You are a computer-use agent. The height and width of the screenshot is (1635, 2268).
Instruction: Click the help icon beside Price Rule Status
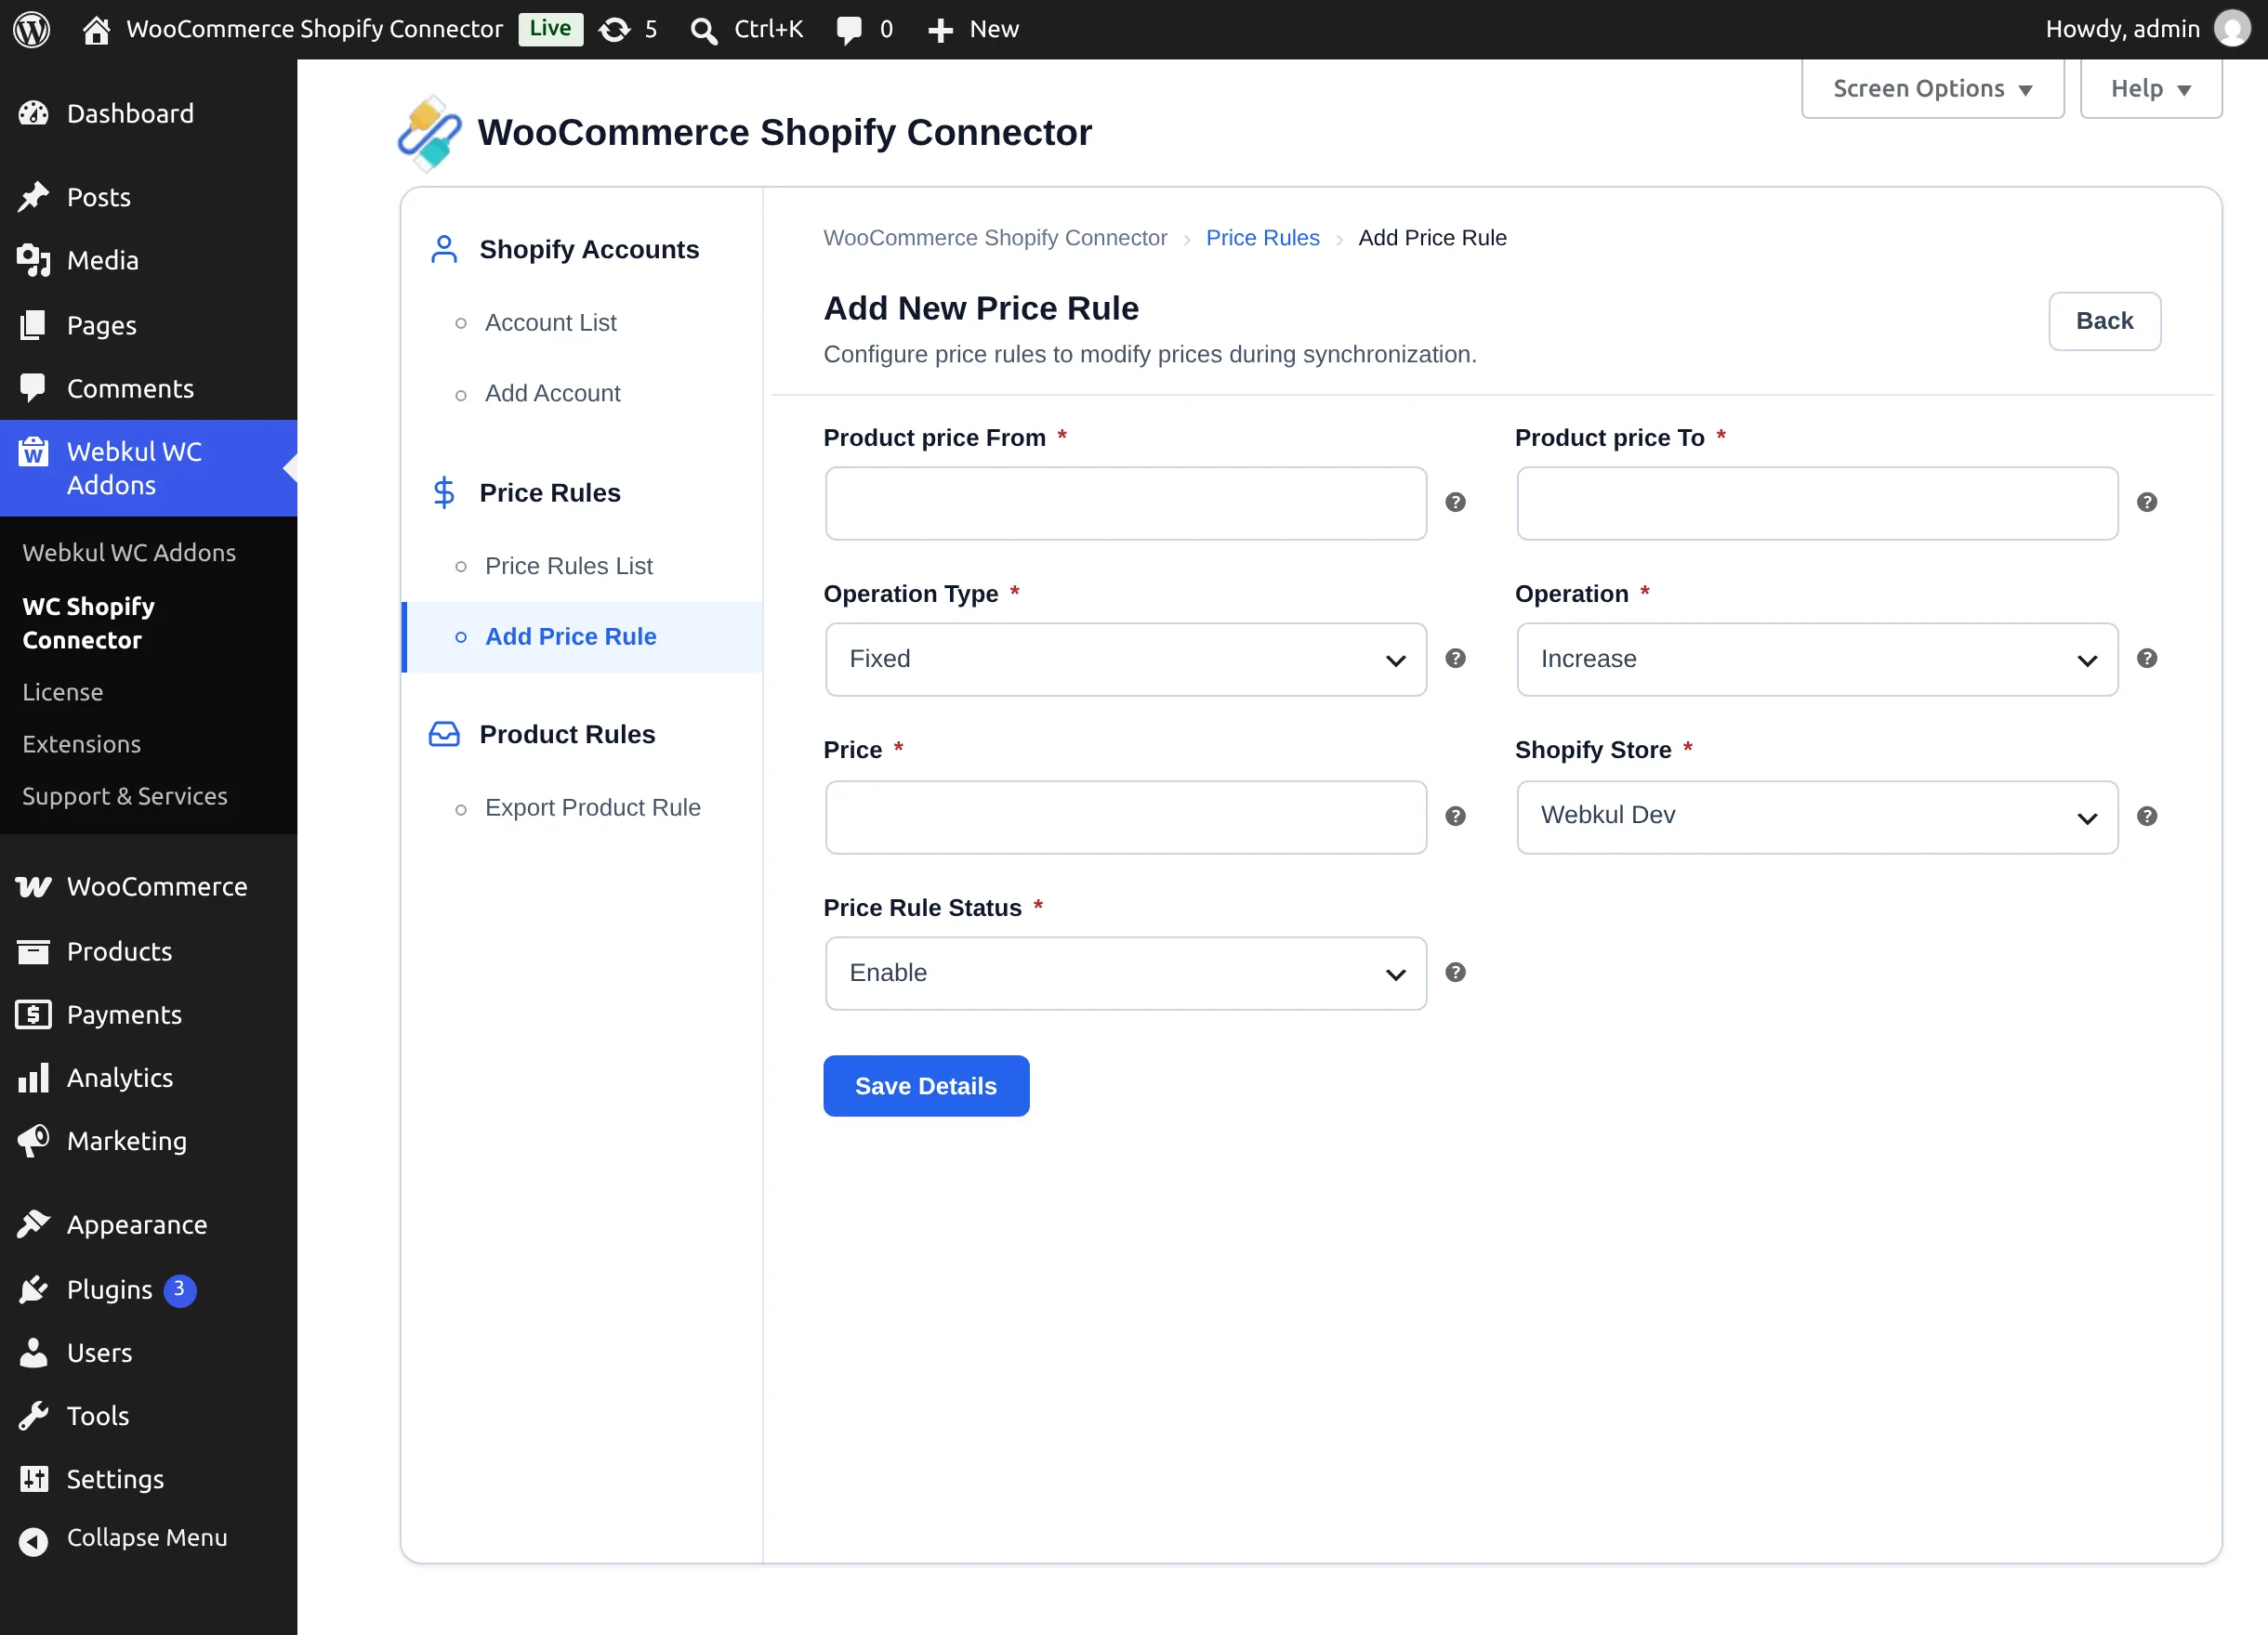tap(1455, 973)
